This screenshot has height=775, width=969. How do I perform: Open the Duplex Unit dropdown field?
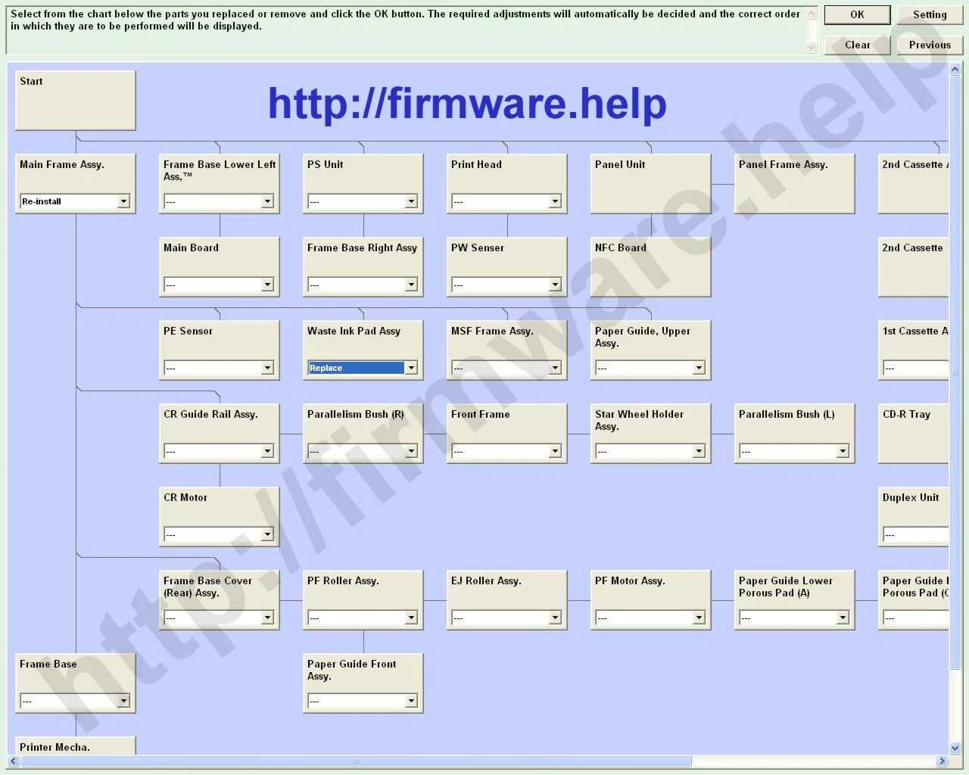(915, 534)
